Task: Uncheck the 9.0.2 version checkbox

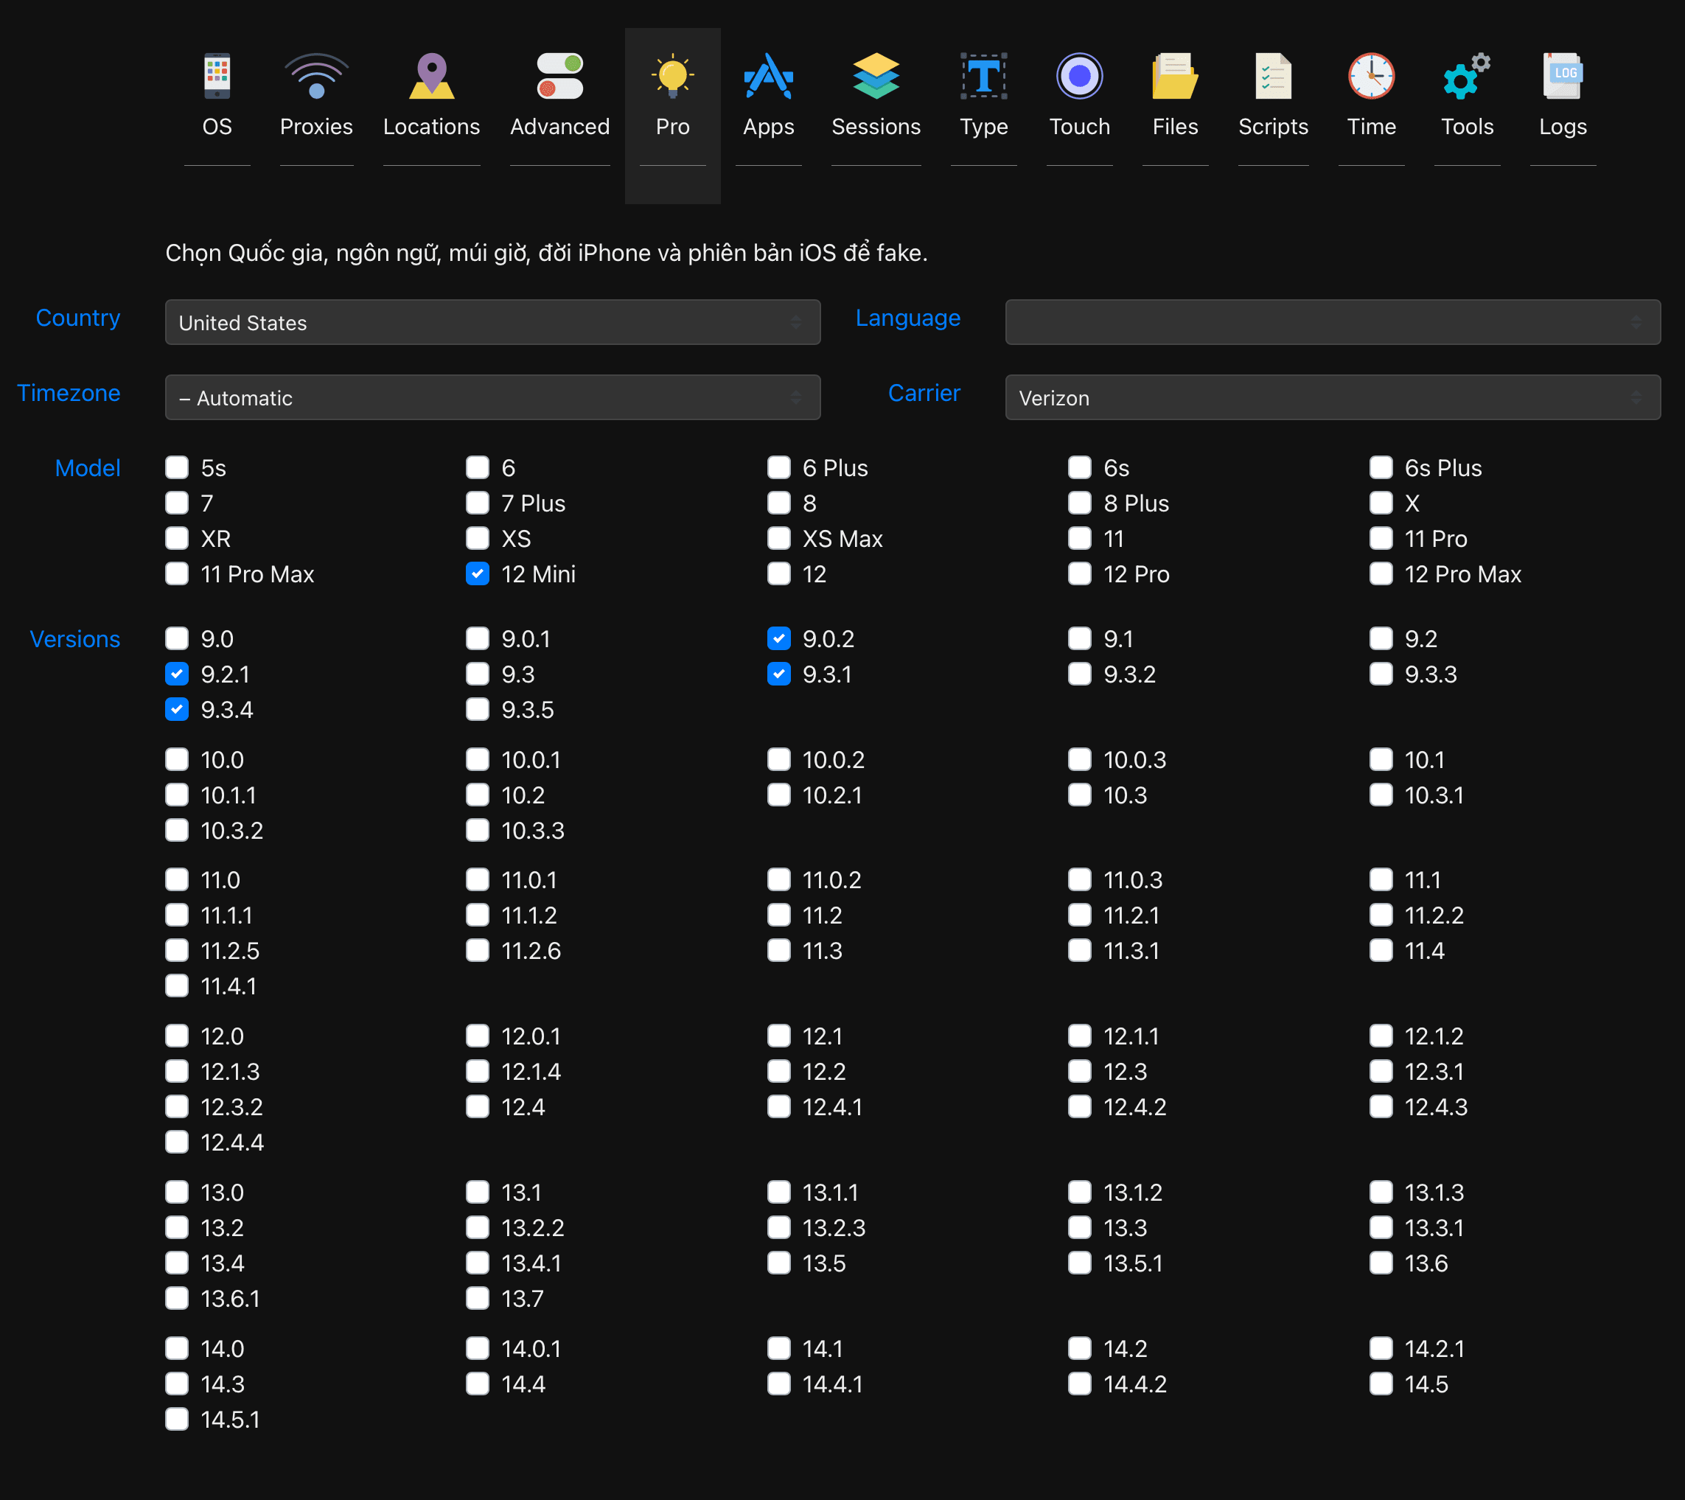Action: (779, 638)
